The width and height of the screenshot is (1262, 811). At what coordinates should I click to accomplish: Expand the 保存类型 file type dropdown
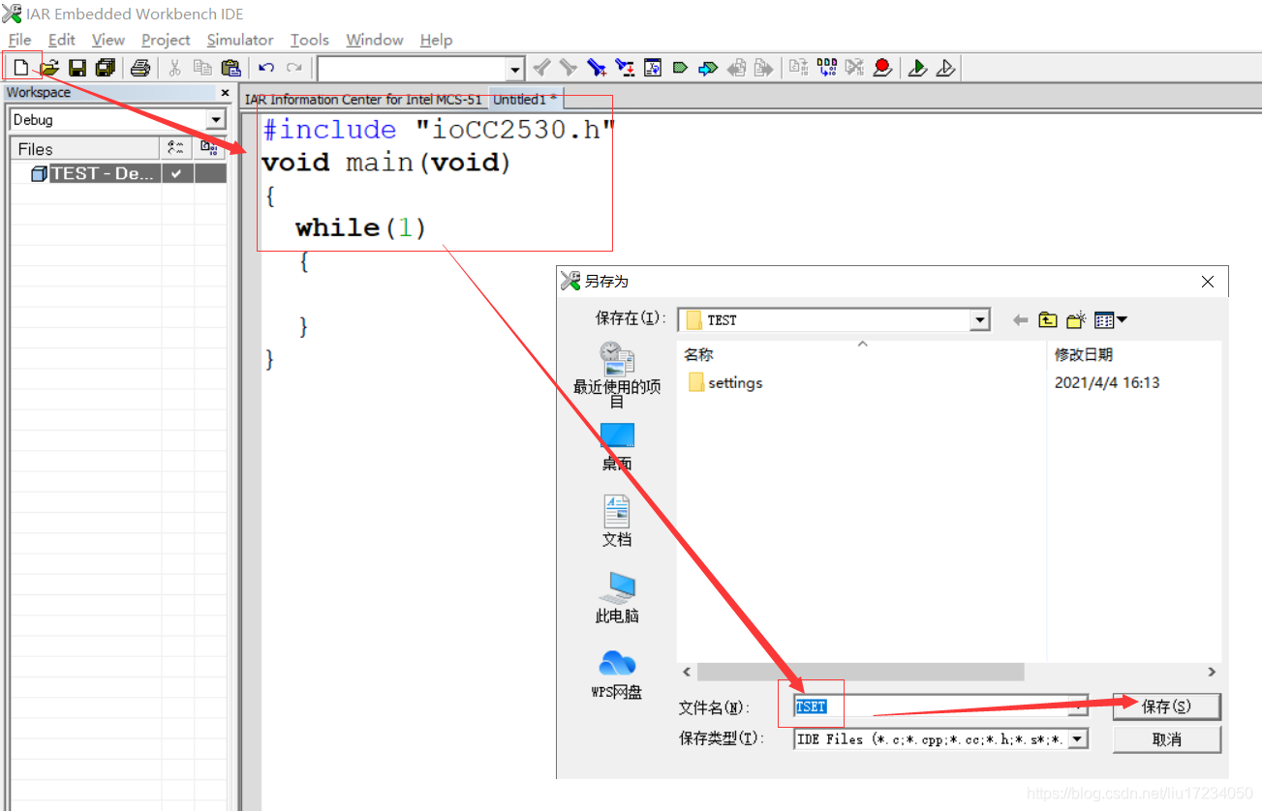click(x=1077, y=739)
